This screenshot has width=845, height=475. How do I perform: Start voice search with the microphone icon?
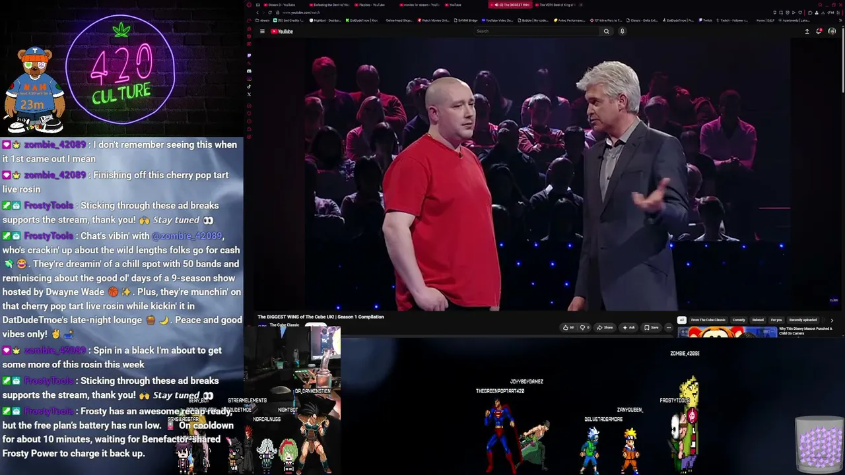pos(622,31)
